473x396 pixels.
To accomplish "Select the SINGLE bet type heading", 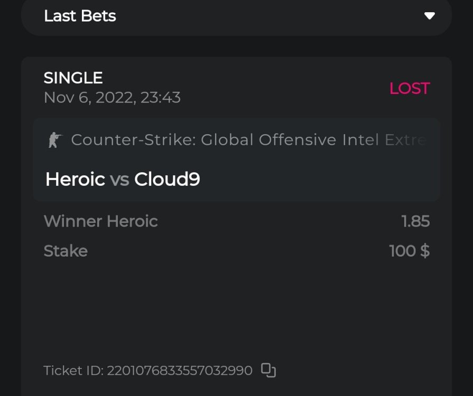I will 73,78.
